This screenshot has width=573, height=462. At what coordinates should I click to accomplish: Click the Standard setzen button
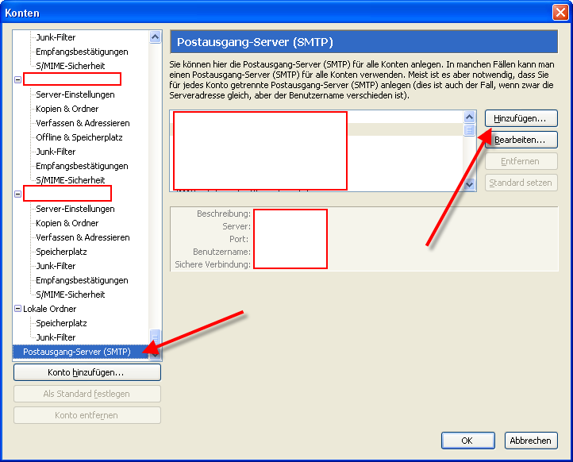521,183
